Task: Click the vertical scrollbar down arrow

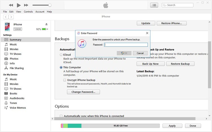Action: pos(209,116)
